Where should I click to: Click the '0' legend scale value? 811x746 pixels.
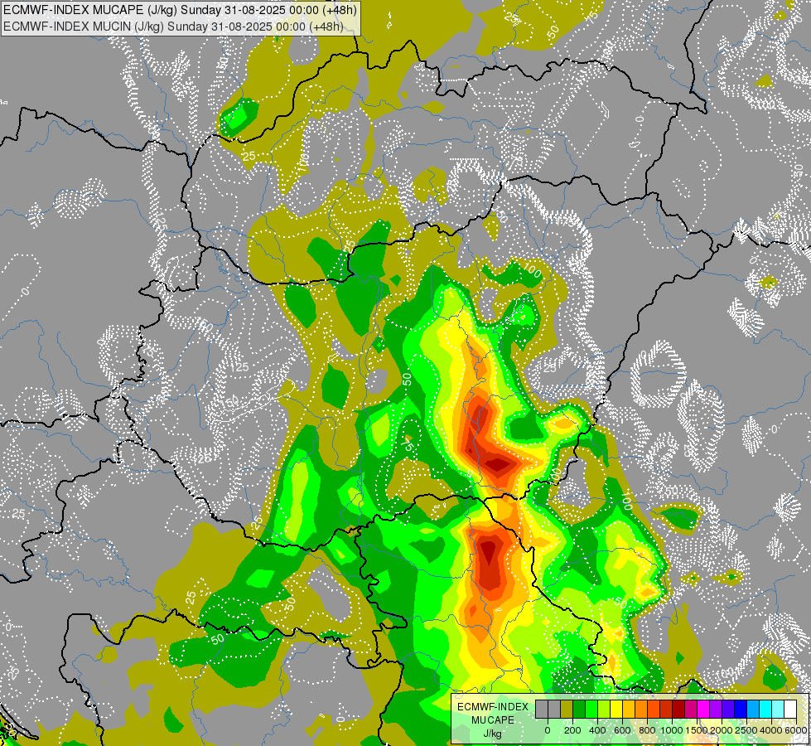pos(548,730)
